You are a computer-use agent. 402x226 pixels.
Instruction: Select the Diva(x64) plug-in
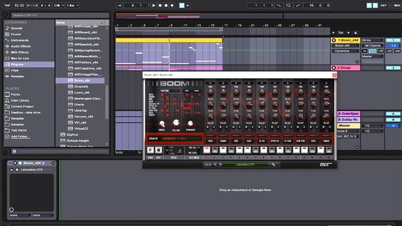[x=81, y=87]
